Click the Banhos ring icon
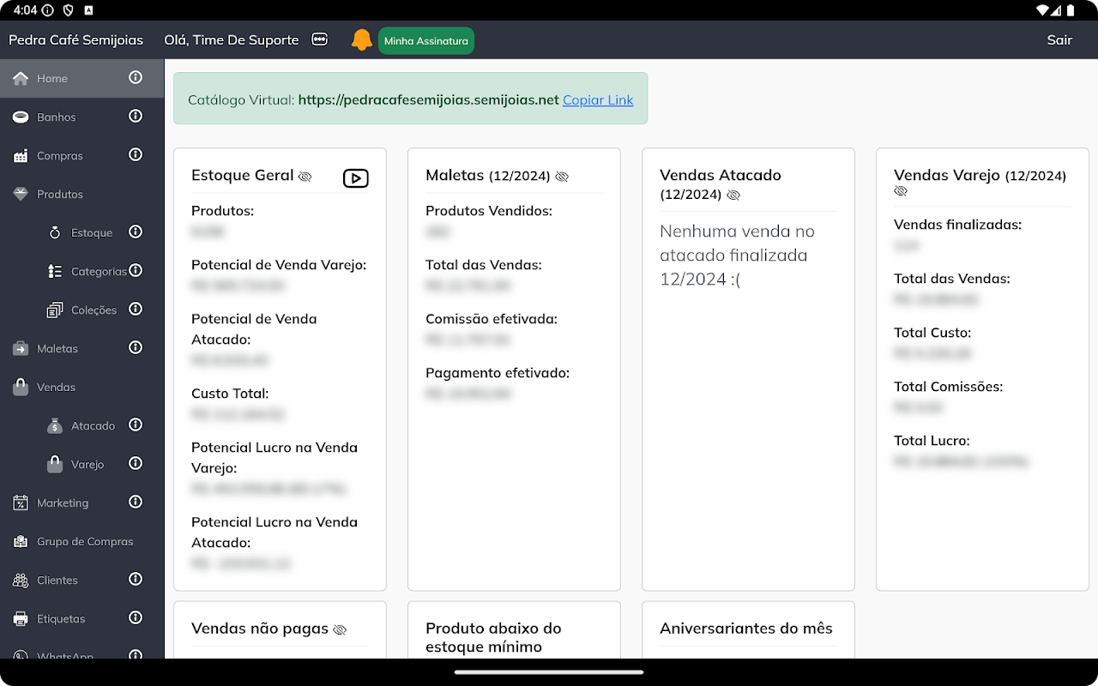The height and width of the screenshot is (686, 1098). pyautogui.click(x=21, y=117)
